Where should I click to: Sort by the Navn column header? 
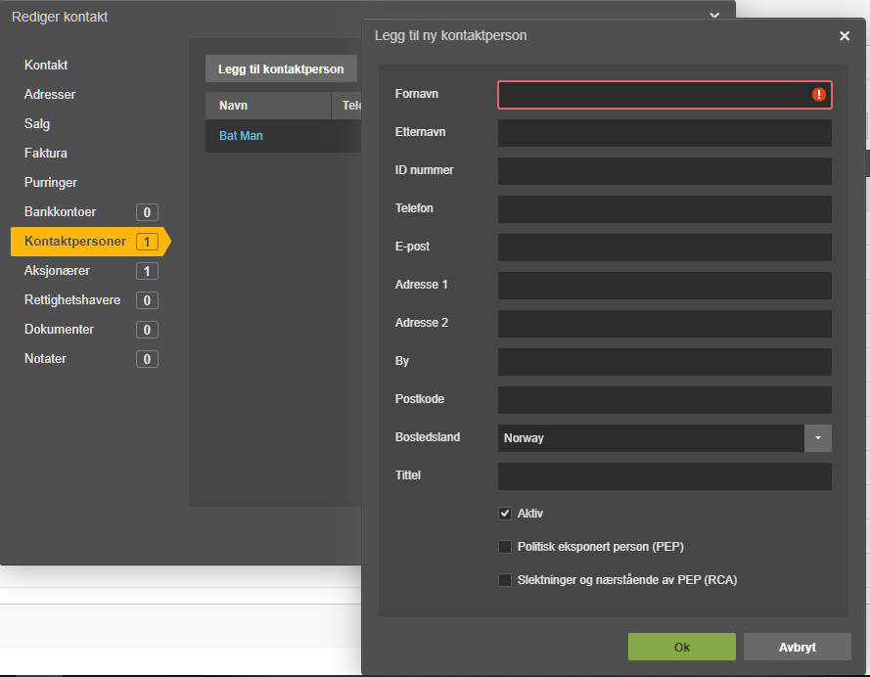pyautogui.click(x=268, y=106)
